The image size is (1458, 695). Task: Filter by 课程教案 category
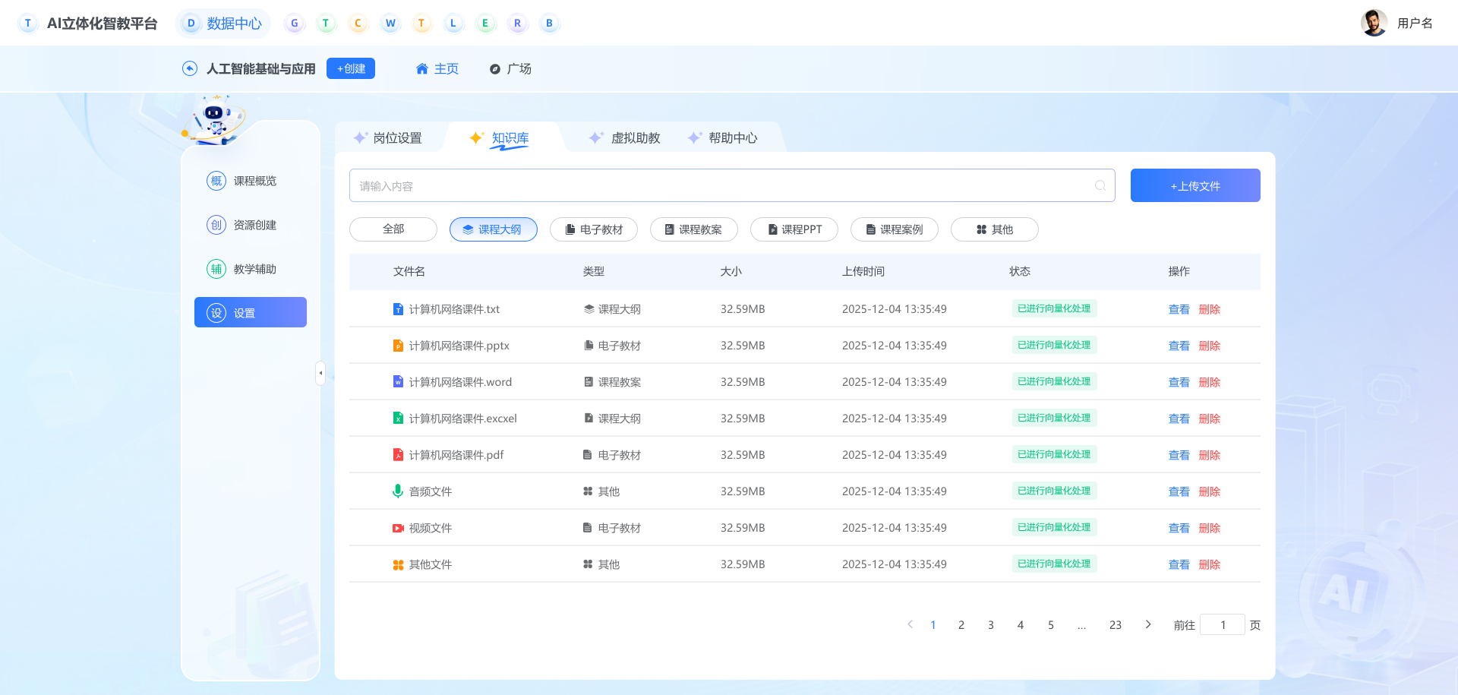(694, 229)
